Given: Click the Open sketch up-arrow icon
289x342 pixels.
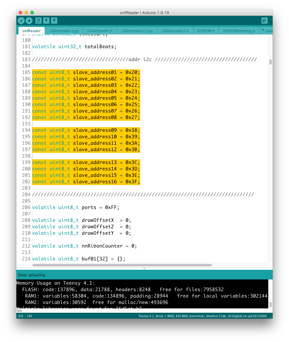Looking at the screenshot, I should pos(46,20).
